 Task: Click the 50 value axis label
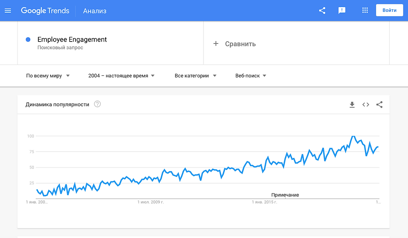(x=32, y=167)
